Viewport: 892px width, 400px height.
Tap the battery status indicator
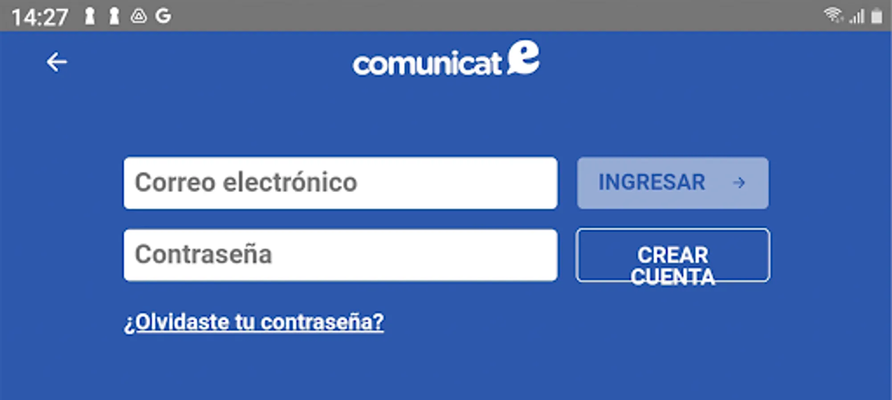click(x=877, y=16)
